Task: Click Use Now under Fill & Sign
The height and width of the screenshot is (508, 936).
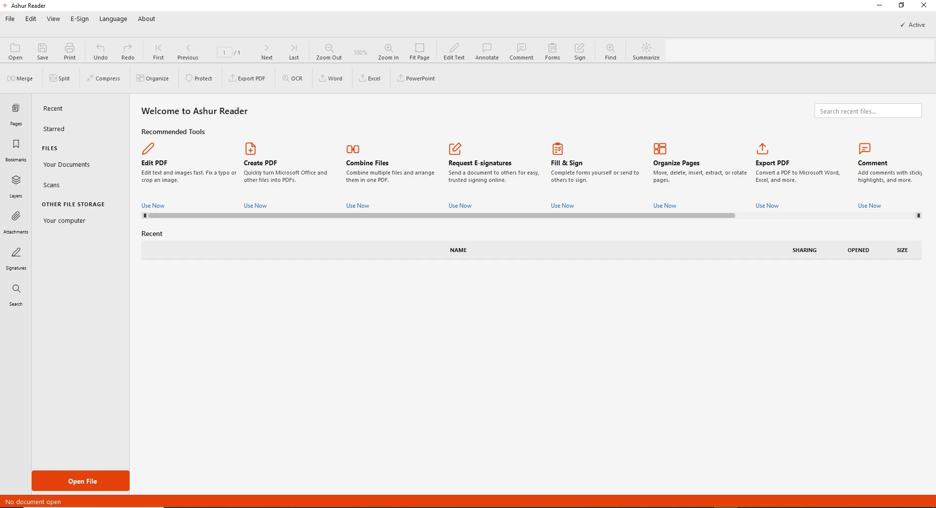Action: click(563, 206)
